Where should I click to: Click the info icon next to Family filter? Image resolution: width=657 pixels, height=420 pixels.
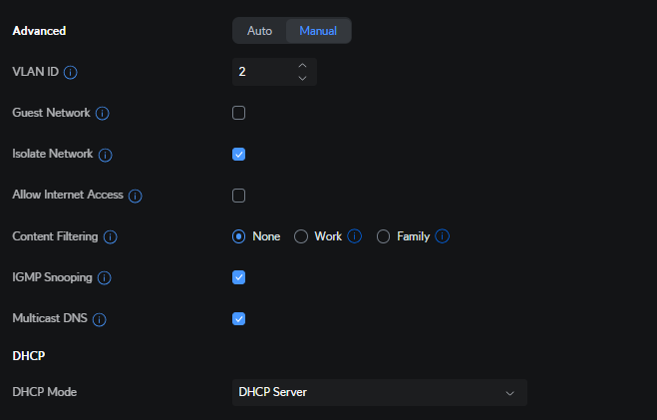point(443,236)
